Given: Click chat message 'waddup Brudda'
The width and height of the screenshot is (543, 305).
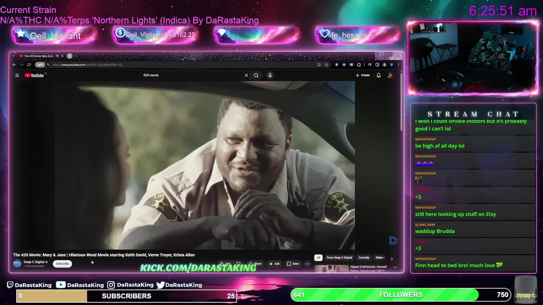Looking at the screenshot, I should click(435, 231).
